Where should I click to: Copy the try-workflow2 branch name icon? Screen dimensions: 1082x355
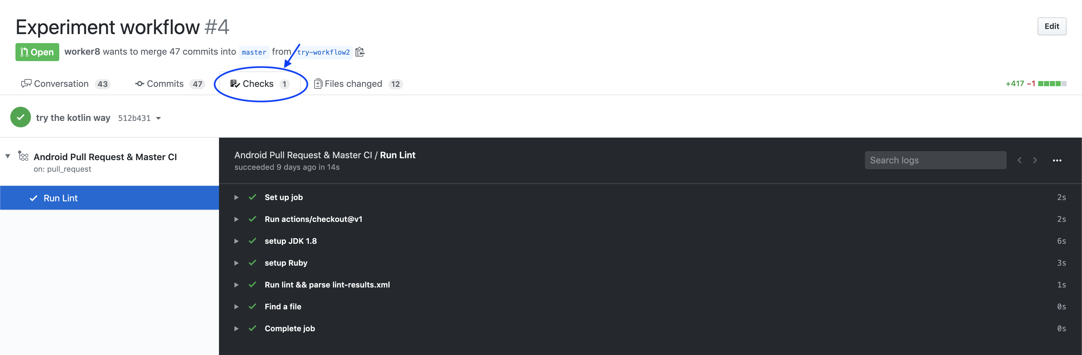[360, 52]
